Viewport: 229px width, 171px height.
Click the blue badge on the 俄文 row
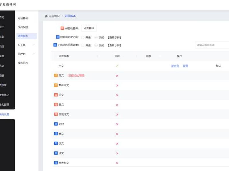coord(56,143)
